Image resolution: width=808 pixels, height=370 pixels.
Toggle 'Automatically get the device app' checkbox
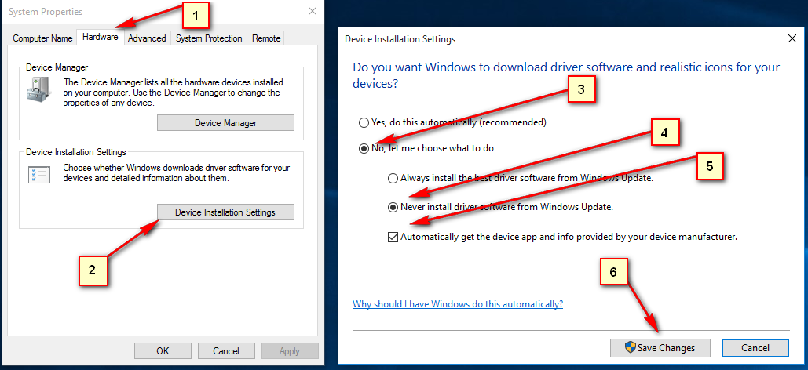[x=393, y=238]
